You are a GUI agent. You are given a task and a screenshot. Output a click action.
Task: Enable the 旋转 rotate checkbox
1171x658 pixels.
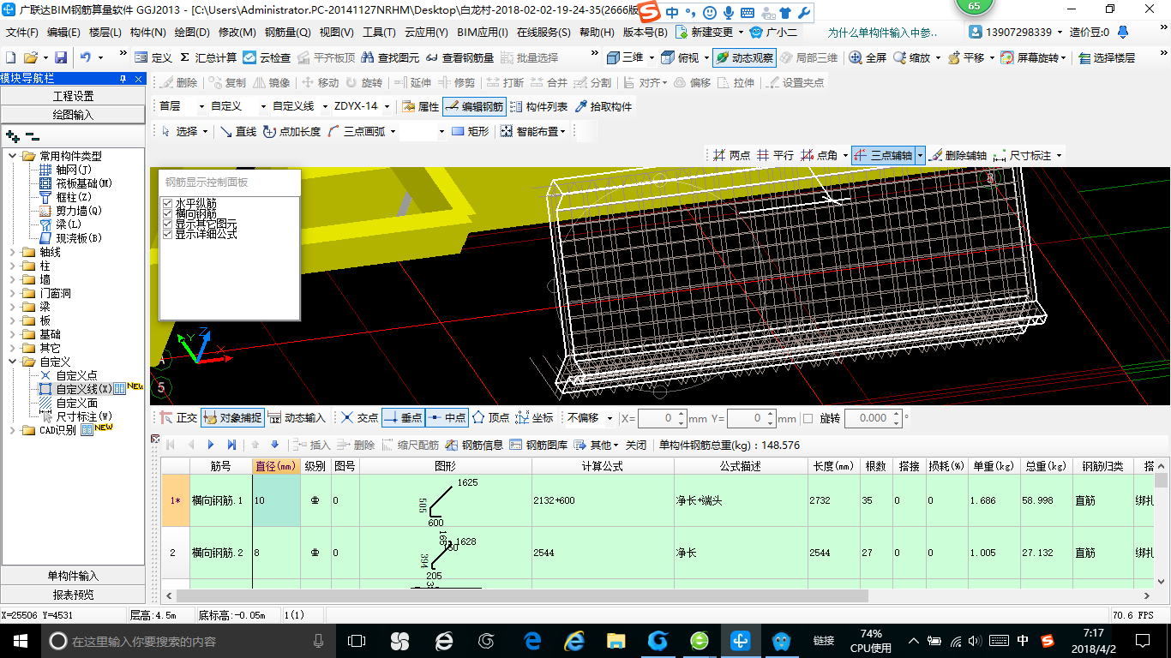(808, 418)
